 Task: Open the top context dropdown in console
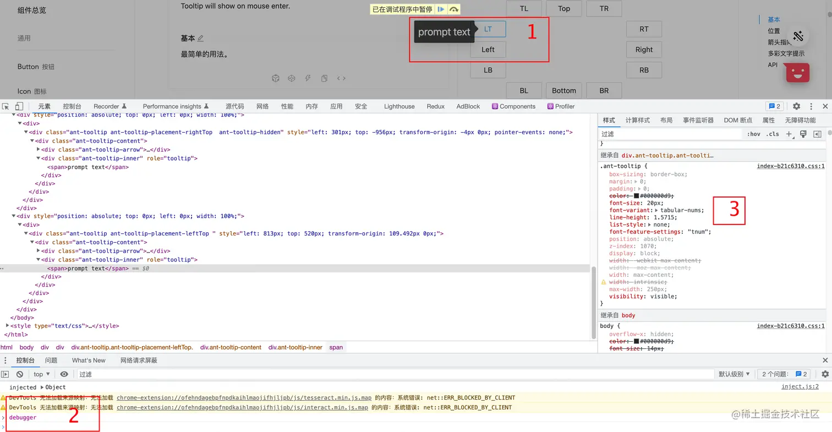click(42, 374)
